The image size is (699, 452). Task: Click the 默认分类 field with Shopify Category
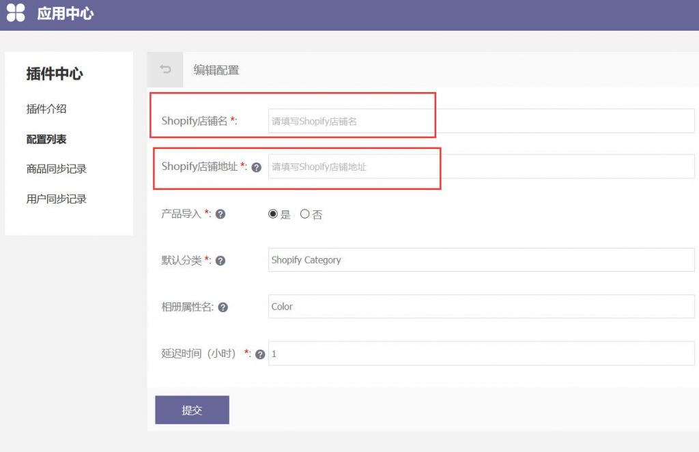tap(481, 260)
